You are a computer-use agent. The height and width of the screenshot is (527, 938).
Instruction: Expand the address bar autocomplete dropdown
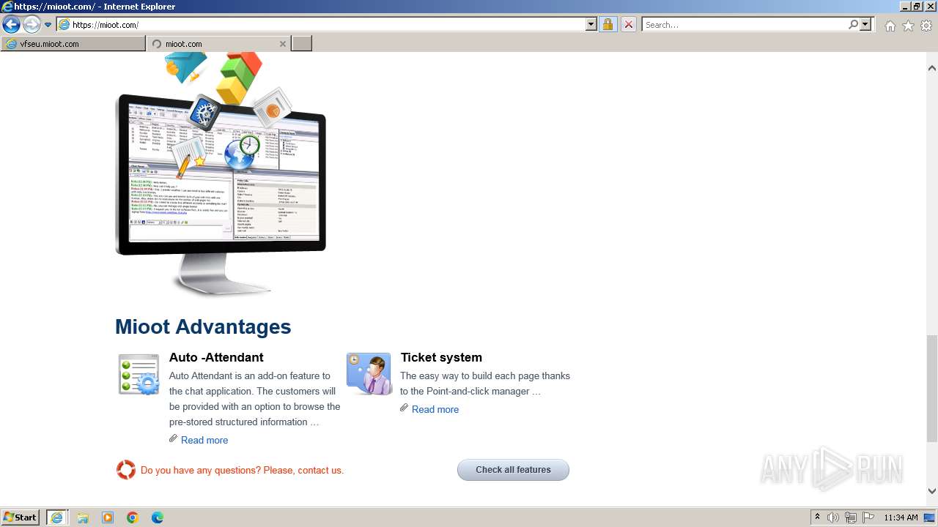point(591,25)
